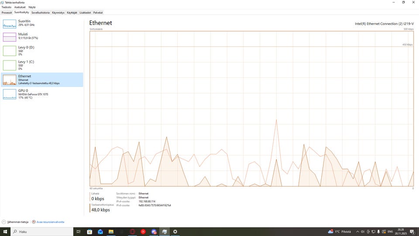419x236 pixels.
Task: Open the Näytä menu
Action: pos(32,7)
